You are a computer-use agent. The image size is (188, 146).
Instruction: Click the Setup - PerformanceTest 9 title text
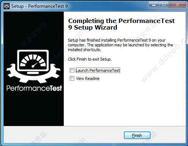[40, 6]
